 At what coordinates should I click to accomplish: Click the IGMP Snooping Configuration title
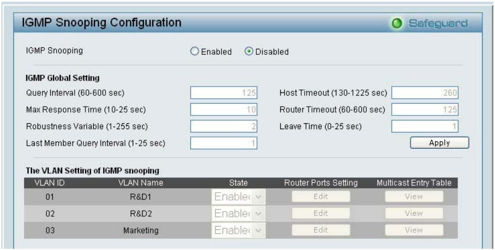[x=101, y=22]
